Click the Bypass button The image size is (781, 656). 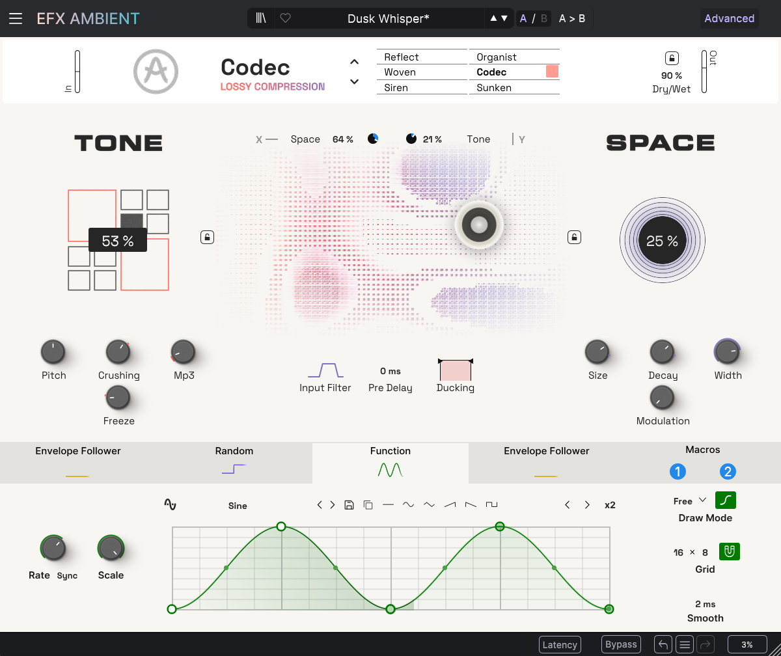(621, 644)
